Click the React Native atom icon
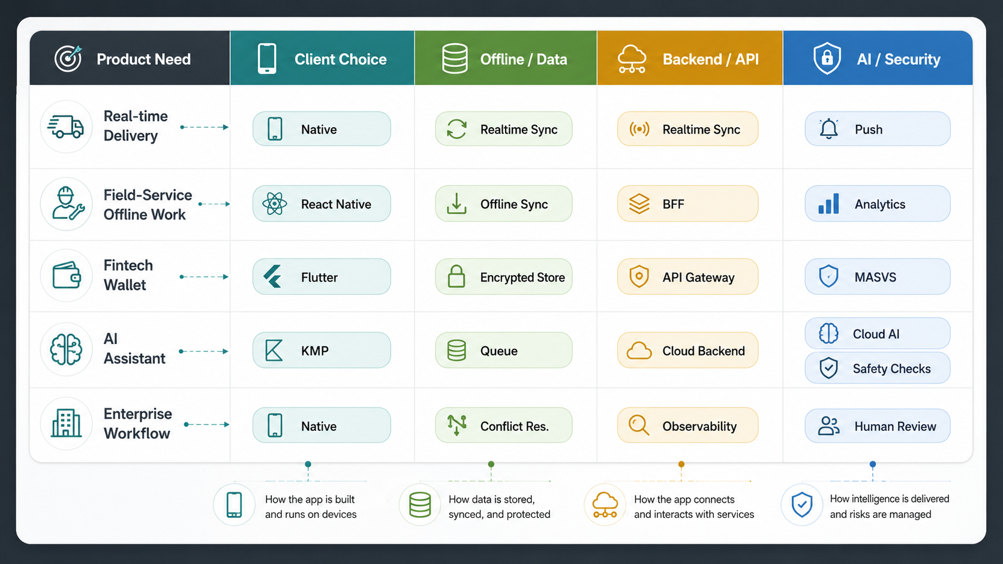This screenshot has height=564, width=1003. point(275,204)
